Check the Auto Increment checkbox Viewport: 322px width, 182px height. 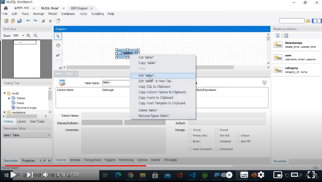[x=190, y=149]
